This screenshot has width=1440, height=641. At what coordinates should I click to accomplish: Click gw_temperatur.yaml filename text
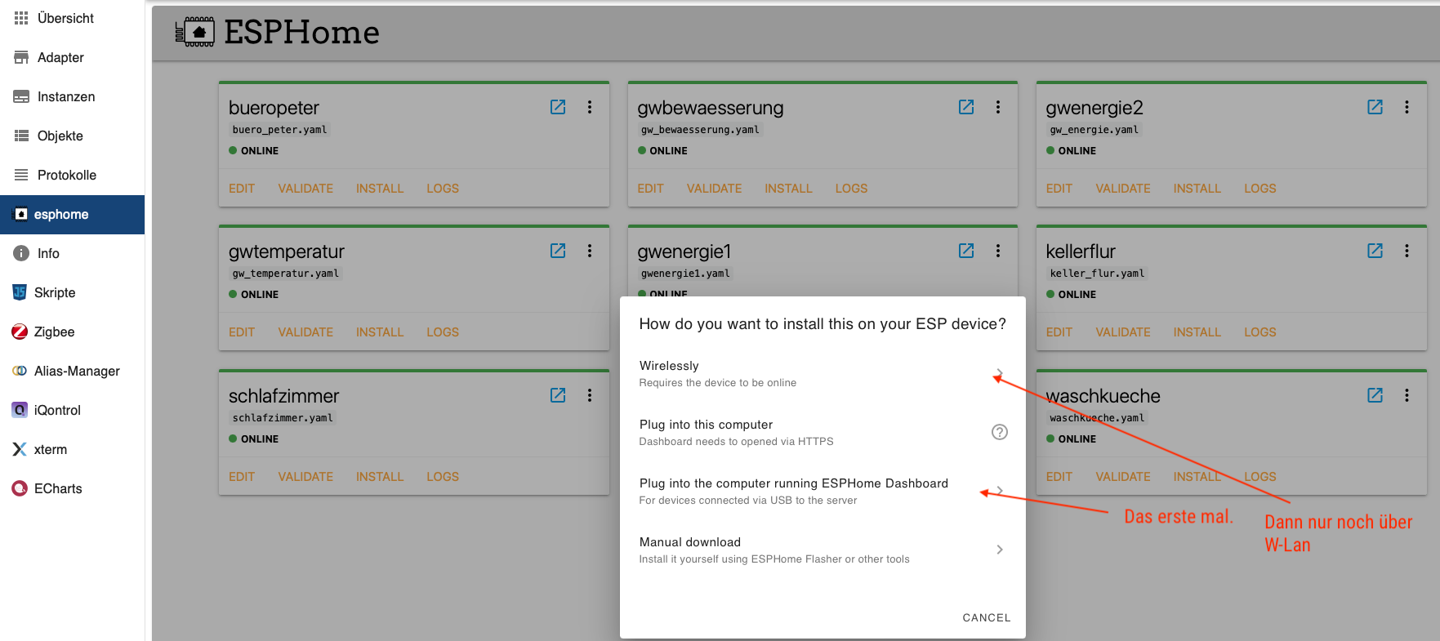click(x=285, y=274)
